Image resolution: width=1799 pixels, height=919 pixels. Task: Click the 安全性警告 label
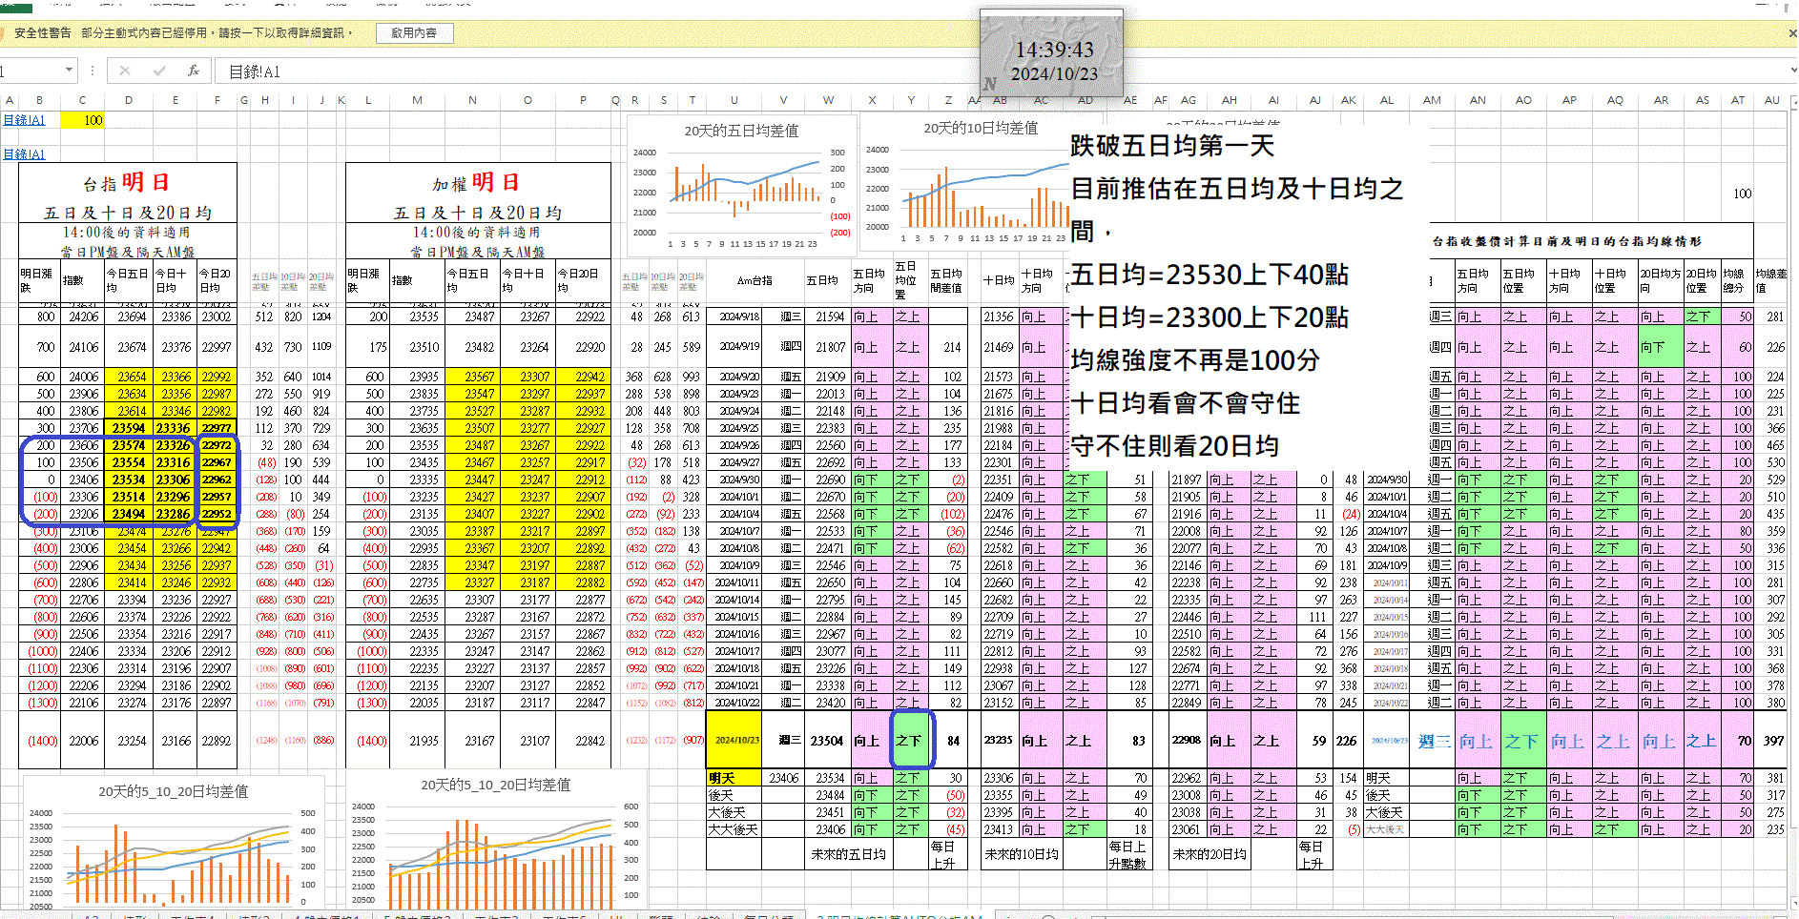point(43,32)
